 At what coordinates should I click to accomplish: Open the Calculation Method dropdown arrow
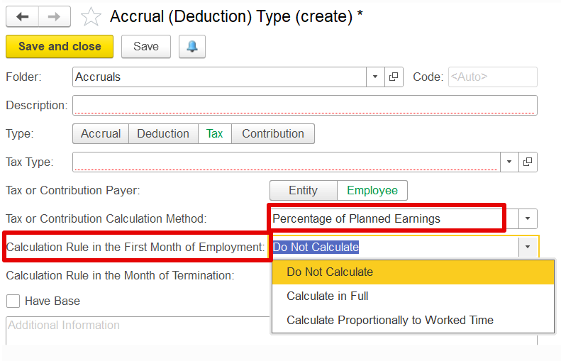coord(528,218)
